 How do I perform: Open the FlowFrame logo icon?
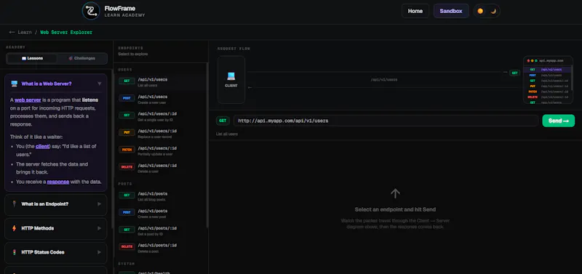tap(91, 11)
